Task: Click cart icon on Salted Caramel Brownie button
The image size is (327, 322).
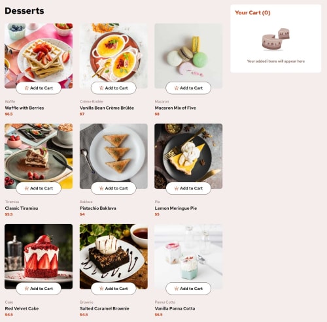Action: (101, 289)
